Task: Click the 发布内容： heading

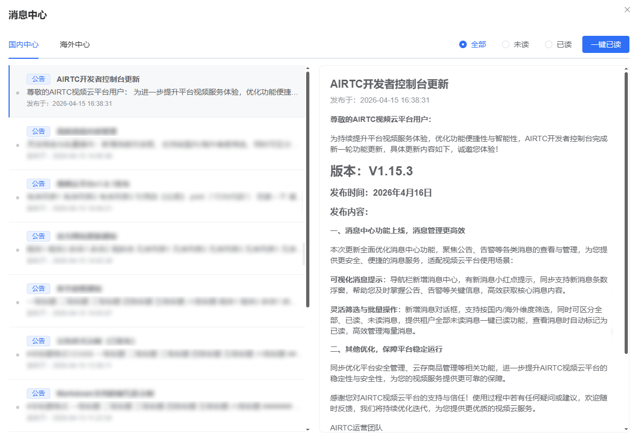Action: [x=349, y=212]
